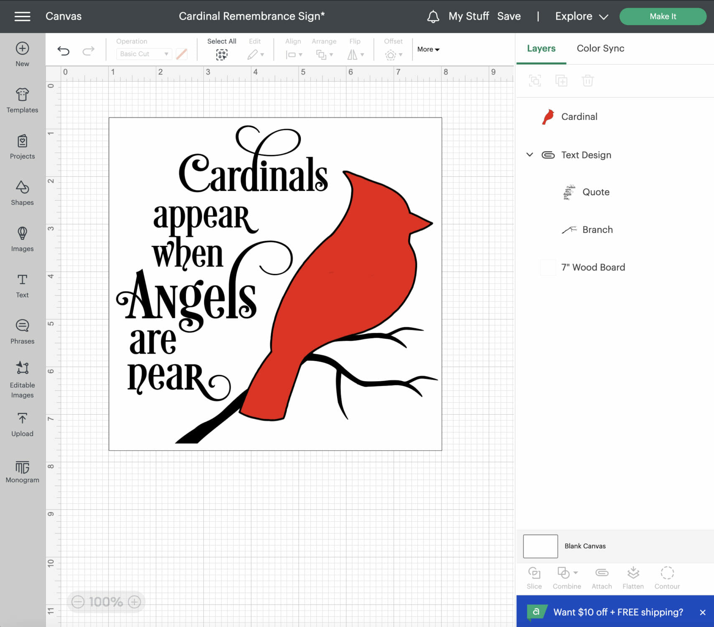Click the Duplicate layer icon

tap(561, 80)
